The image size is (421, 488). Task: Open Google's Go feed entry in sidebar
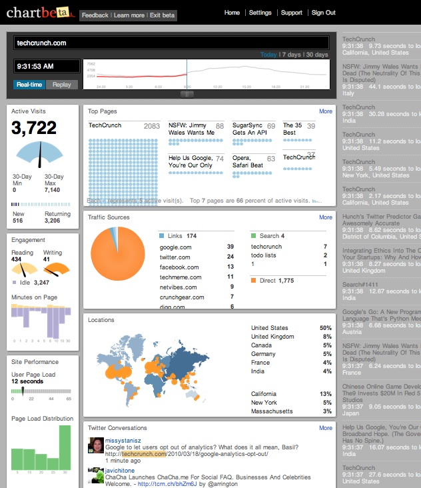coord(382,315)
